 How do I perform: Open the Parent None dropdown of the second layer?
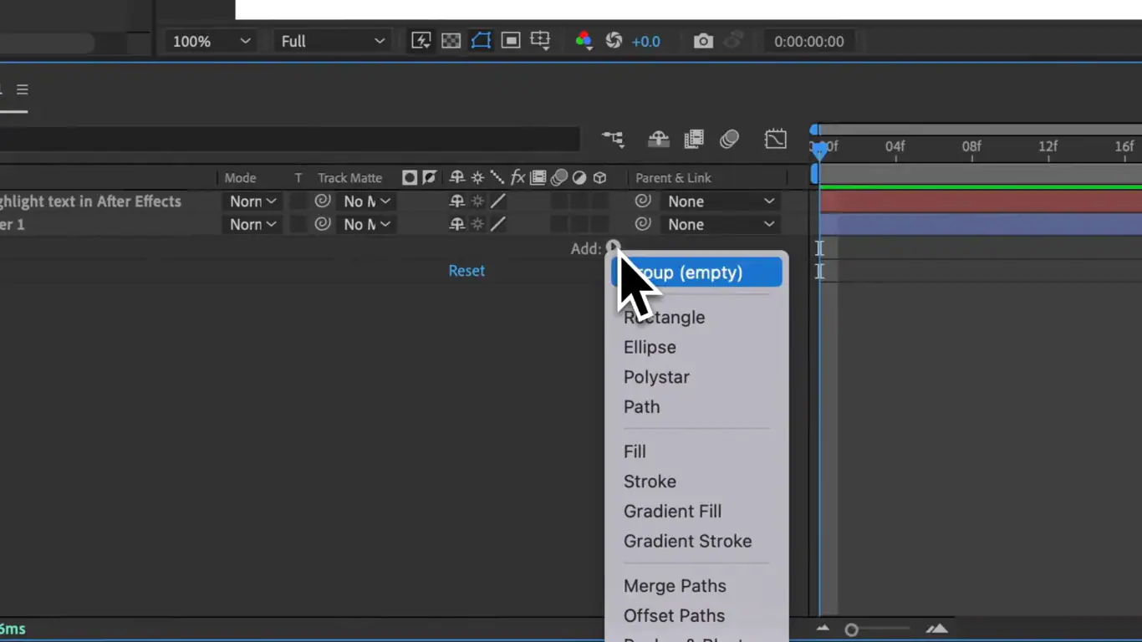coord(720,224)
